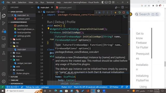Click Debug my code + packages status item
Screen dimensions: 166x93
[x=37, y=87]
